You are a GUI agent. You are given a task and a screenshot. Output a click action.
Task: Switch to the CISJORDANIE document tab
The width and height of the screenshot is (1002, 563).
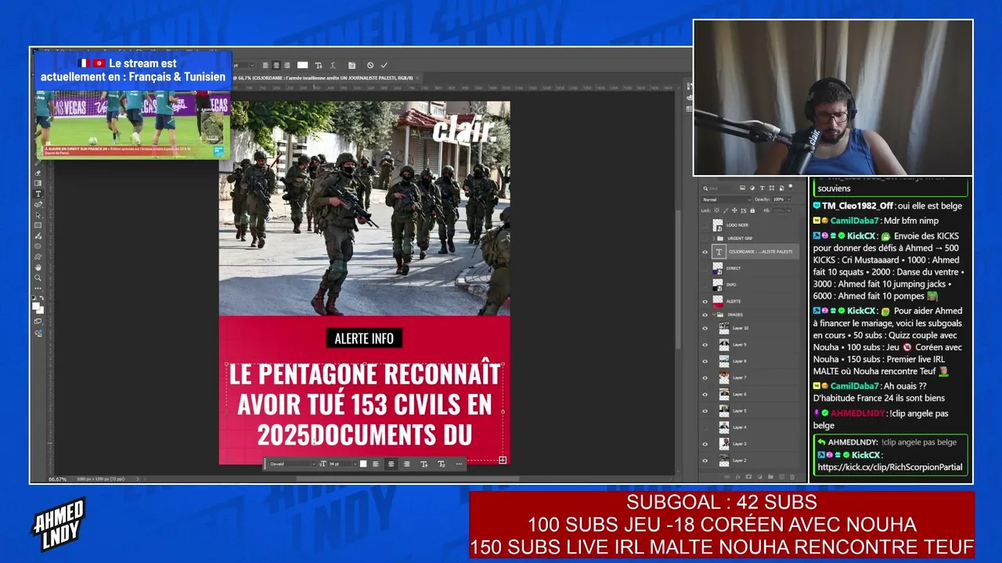coord(325,78)
